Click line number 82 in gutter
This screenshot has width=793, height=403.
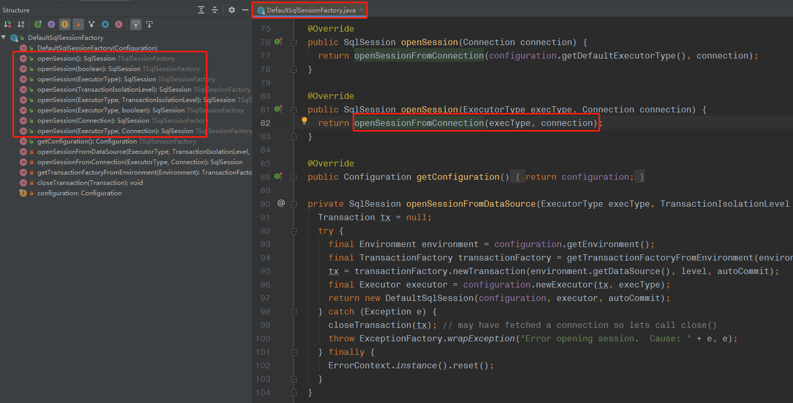pos(265,123)
